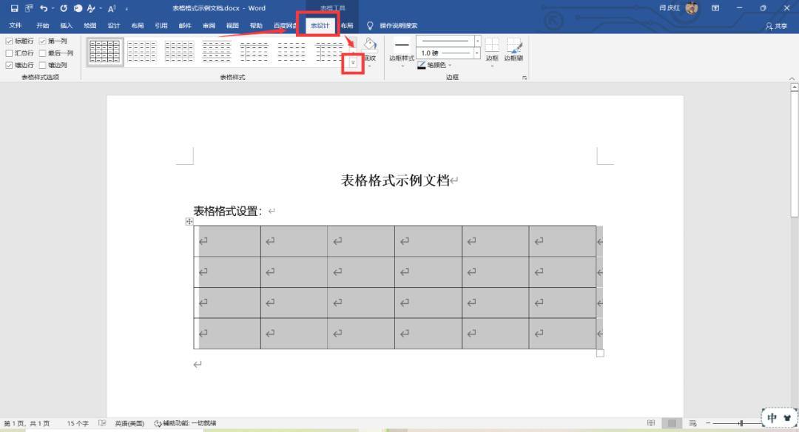Select the fourth table style thumbnail in the gallery
This screenshot has width=799, height=432.
click(217, 52)
